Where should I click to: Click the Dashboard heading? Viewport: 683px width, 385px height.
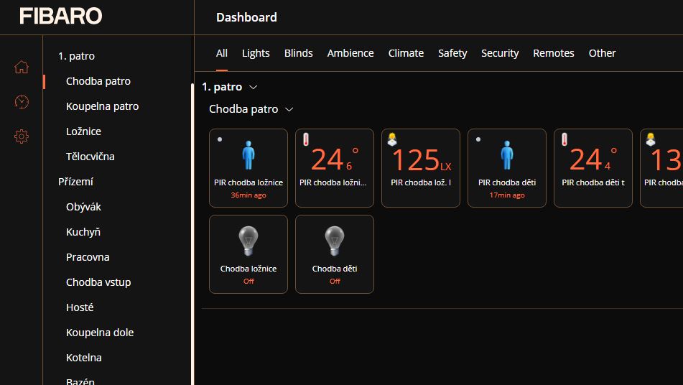click(x=246, y=17)
